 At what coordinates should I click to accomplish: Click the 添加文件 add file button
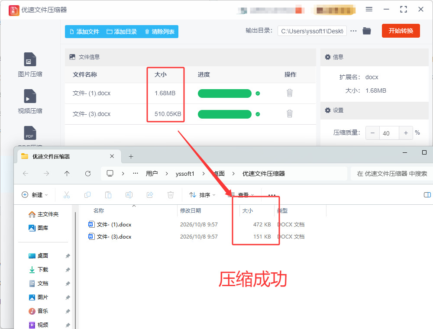84,32
